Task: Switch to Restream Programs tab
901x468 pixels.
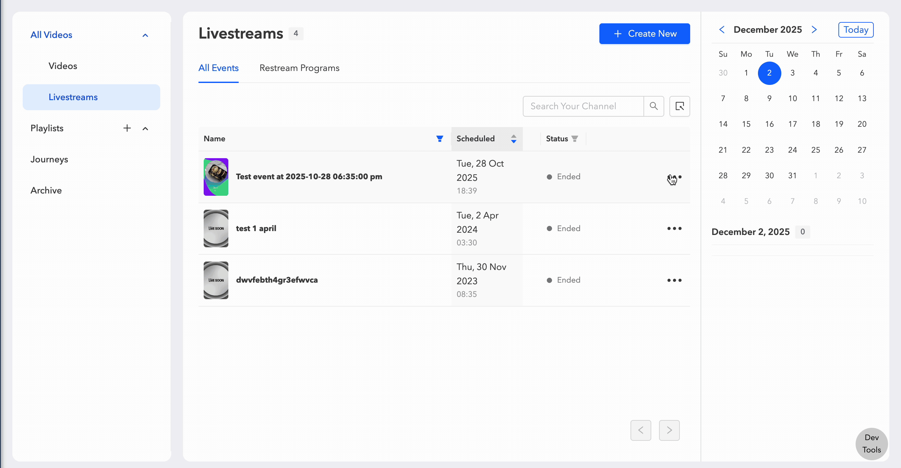Action: (x=299, y=68)
